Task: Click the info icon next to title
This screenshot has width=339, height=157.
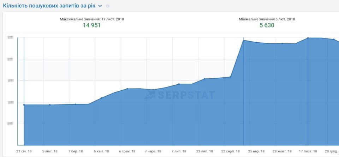Action: click(108, 6)
